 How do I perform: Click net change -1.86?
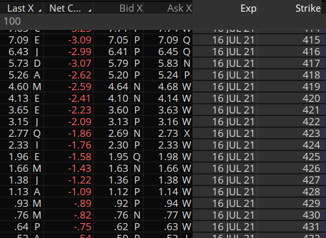pyautogui.click(x=80, y=134)
